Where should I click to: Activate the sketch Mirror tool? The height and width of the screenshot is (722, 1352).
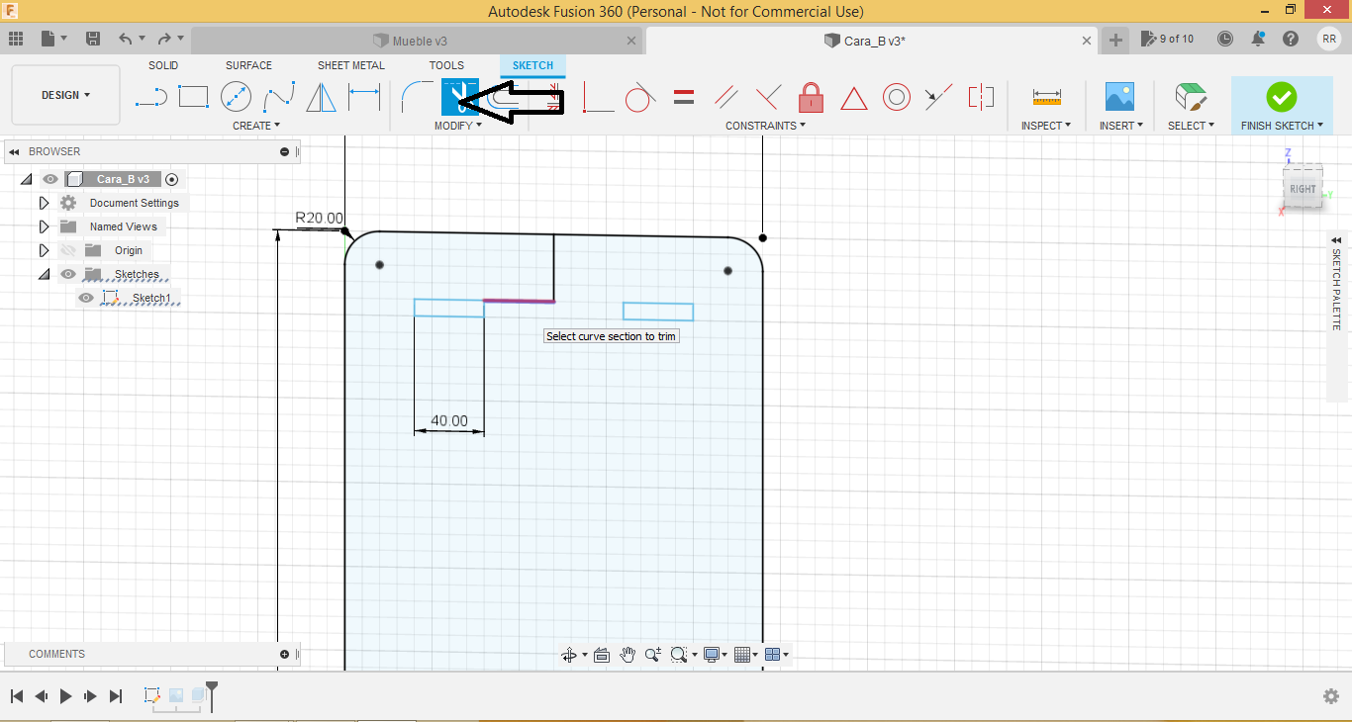pyautogui.click(x=321, y=97)
